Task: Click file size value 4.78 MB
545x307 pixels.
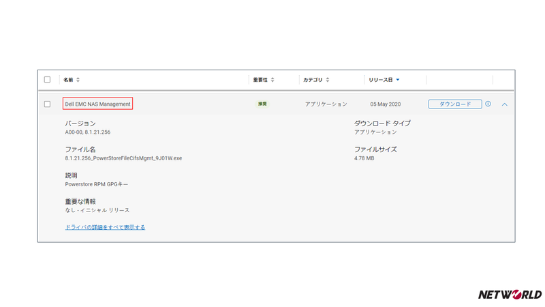Action: (364, 158)
